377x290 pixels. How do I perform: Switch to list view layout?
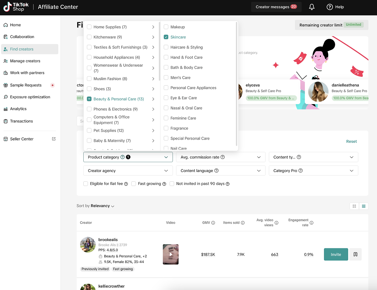(364, 206)
